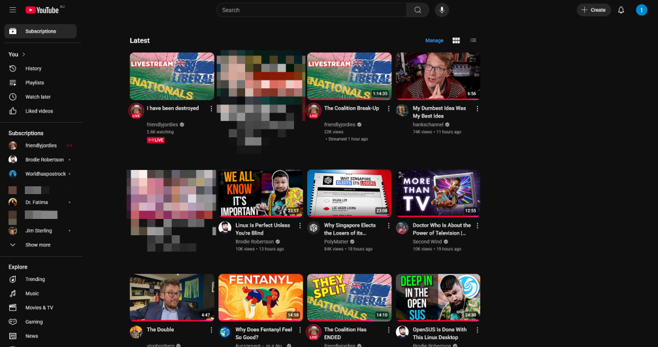This screenshot has height=347, width=658.
Task: Click the Music icon in Explore
Action: [13, 293]
